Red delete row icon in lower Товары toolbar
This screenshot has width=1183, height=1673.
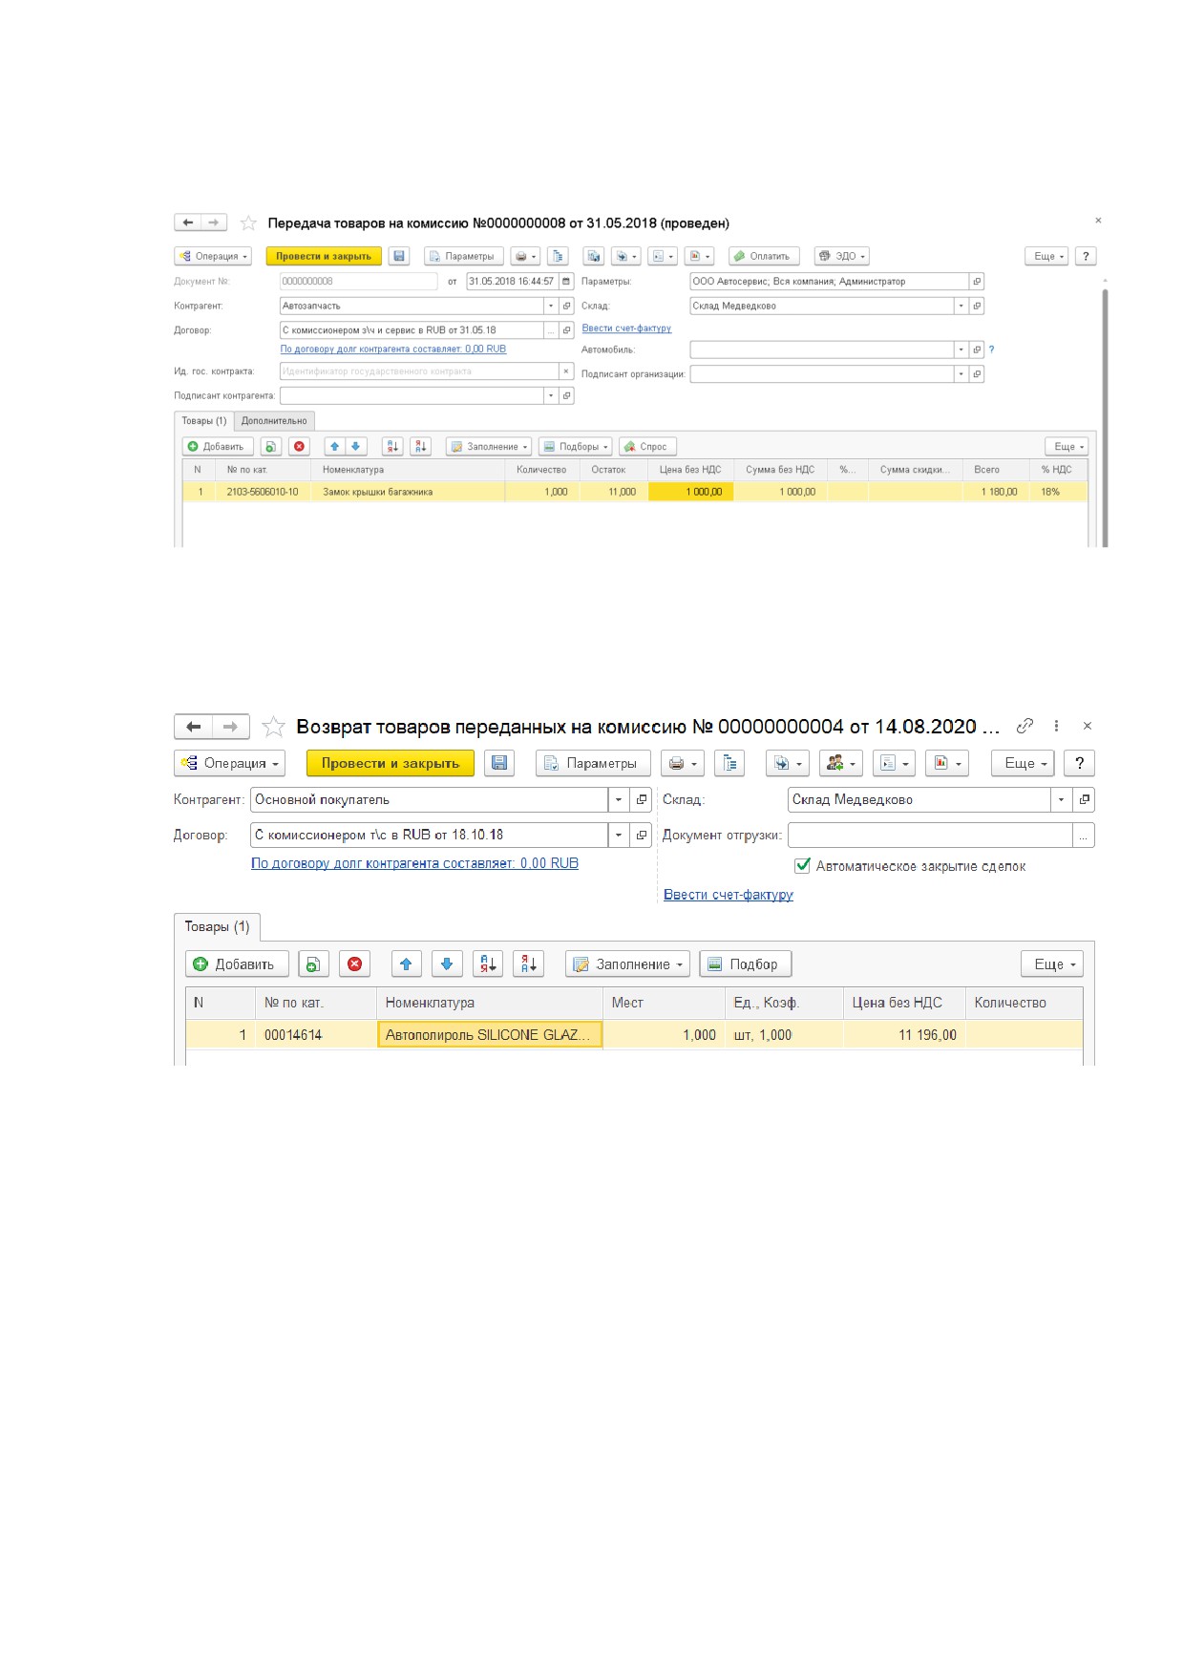(354, 964)
